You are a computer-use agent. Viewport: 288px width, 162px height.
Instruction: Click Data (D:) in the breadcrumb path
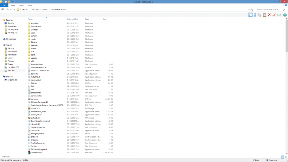coord(35,10)
